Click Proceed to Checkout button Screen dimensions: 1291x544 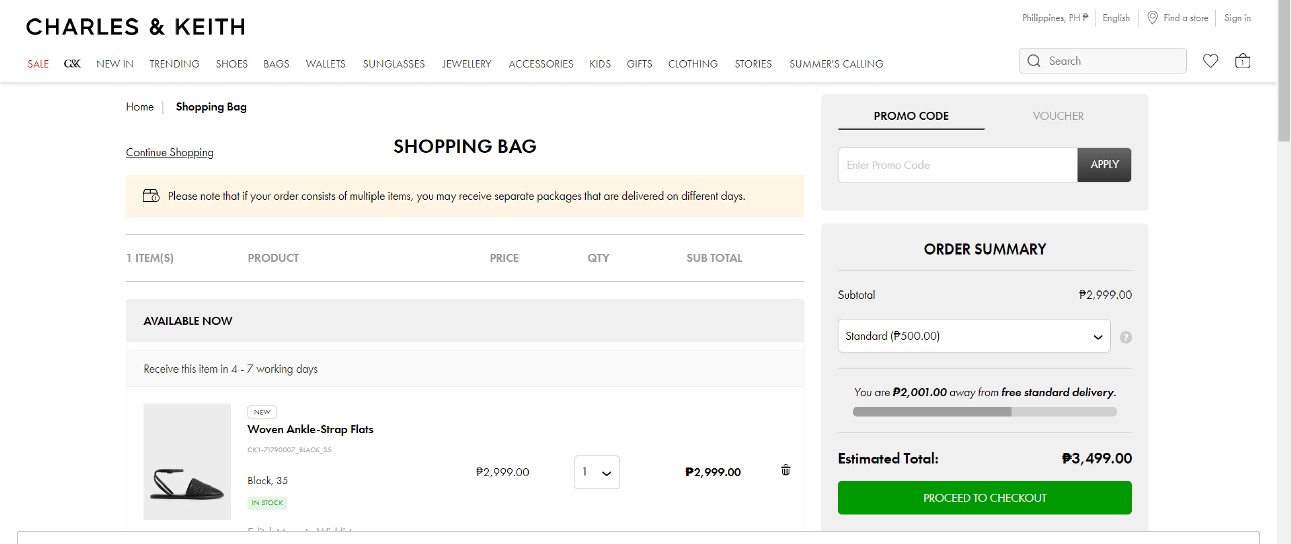click(x=984, y=497)
